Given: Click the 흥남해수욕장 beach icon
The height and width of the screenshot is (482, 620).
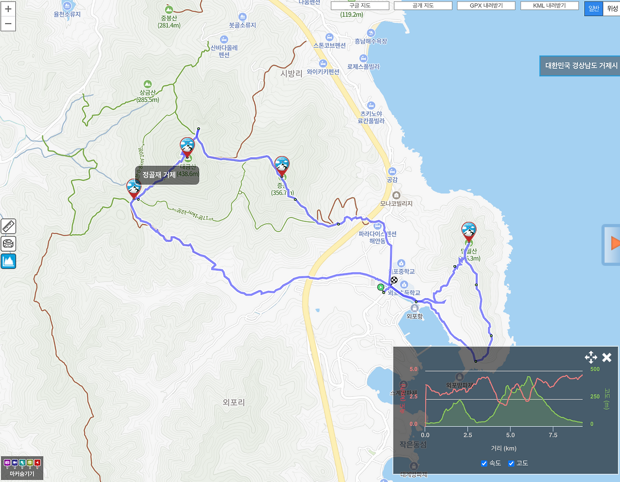Looking at the screenshot, I should (x=371, y=33).
